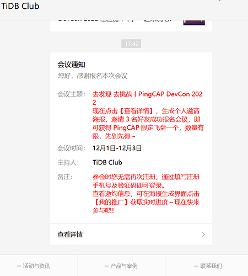Viewport: 248px width, 276px height.
Task: Click the host name TiDB Club in card
Action: pyautogui.click(x=107, y=162)
